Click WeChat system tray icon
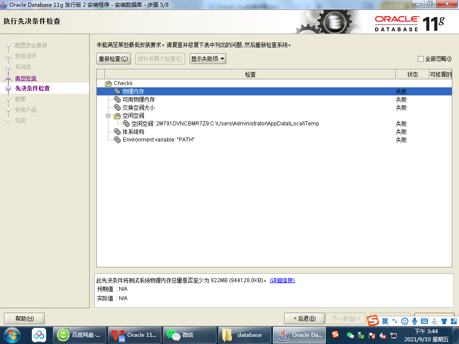 (x=351, y=335)
